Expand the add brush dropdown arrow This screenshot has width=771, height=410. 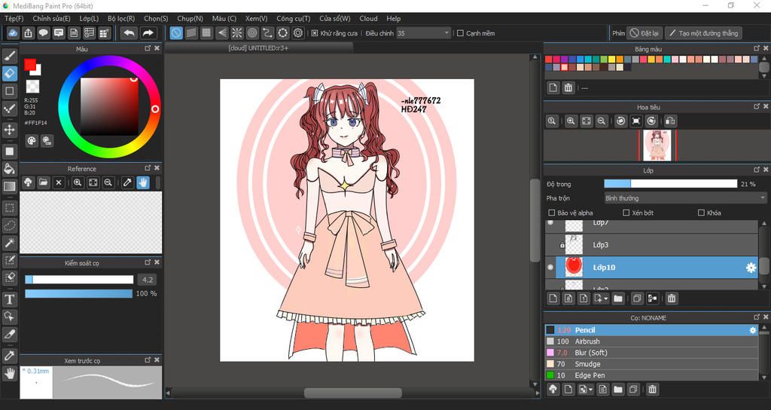click(586, 390)
